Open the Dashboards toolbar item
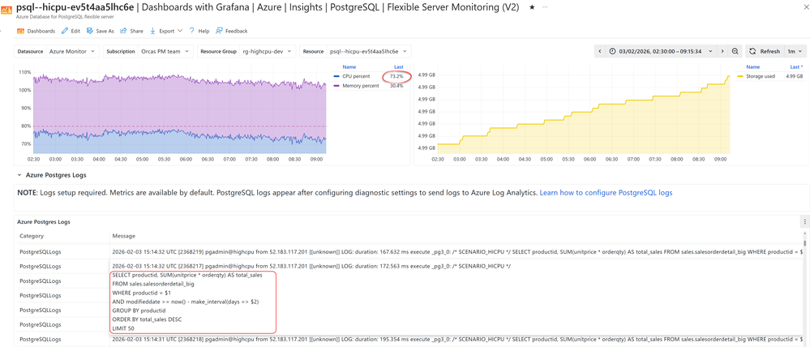The image size is (810, 347). pos(36,31)
